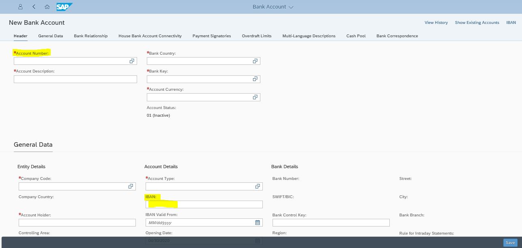Viewport: 522px width, 248px height.
Task: Open the Payment Signatories tab
Action: (x=211, y=36)
